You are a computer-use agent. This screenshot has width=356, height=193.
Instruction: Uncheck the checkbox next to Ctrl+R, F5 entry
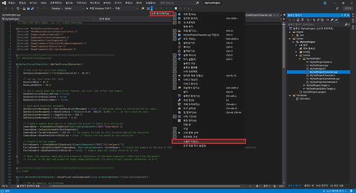175,75
